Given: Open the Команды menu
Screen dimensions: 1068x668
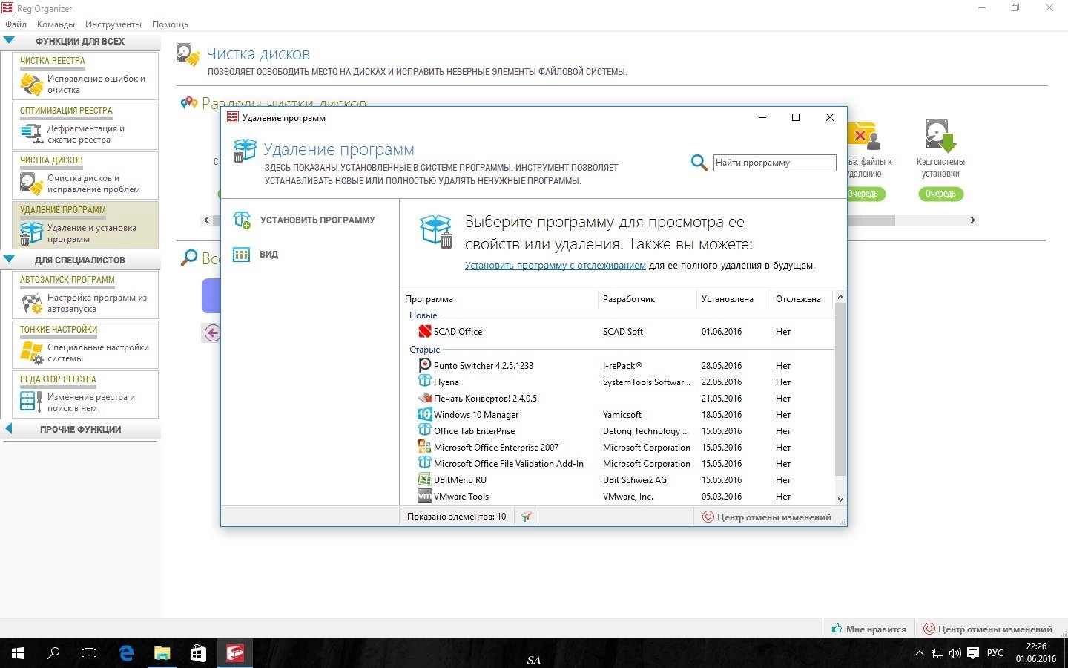Looking at the screenshot, I should tap(56, 24).
